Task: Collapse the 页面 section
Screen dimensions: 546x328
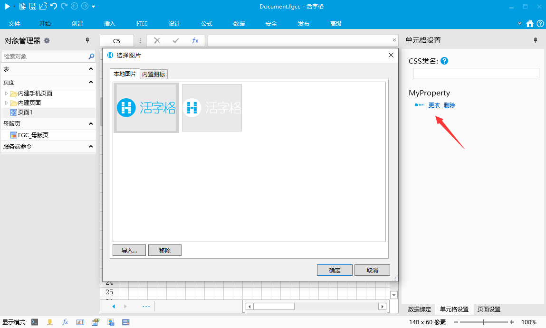Action: (x=91, y=82)
